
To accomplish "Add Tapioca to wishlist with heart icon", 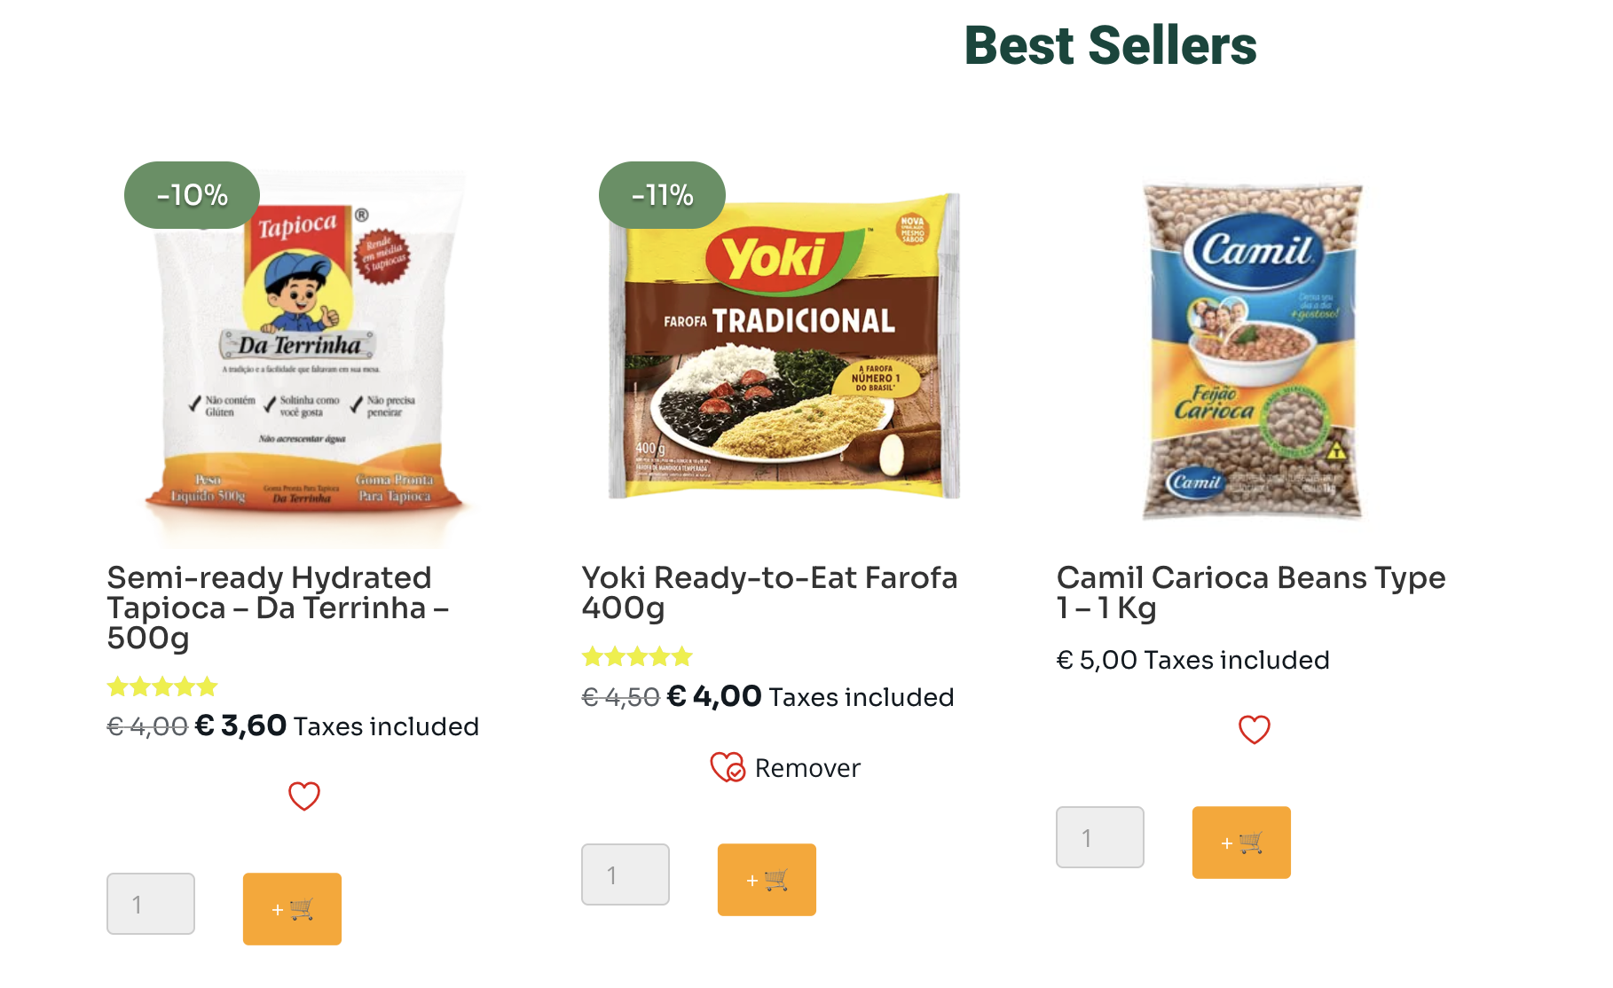I will 304,796.
